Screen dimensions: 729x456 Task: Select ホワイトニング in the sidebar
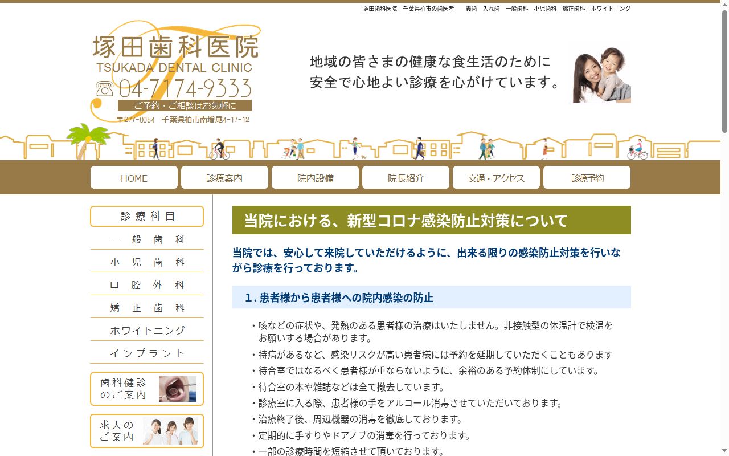[147, 331]
